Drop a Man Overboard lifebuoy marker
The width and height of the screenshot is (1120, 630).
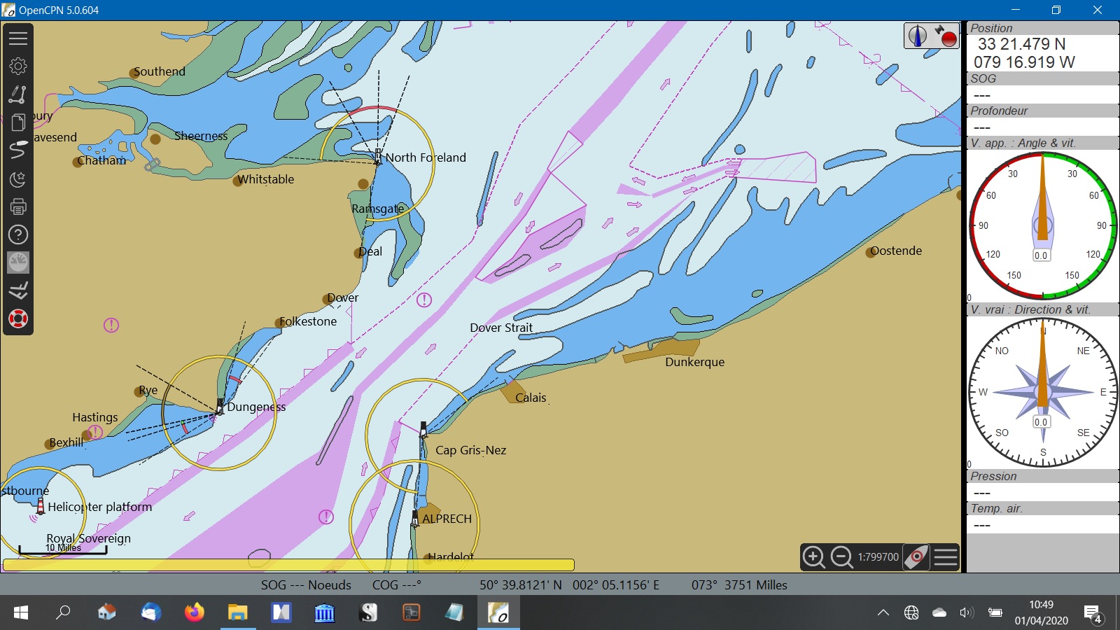18,319
